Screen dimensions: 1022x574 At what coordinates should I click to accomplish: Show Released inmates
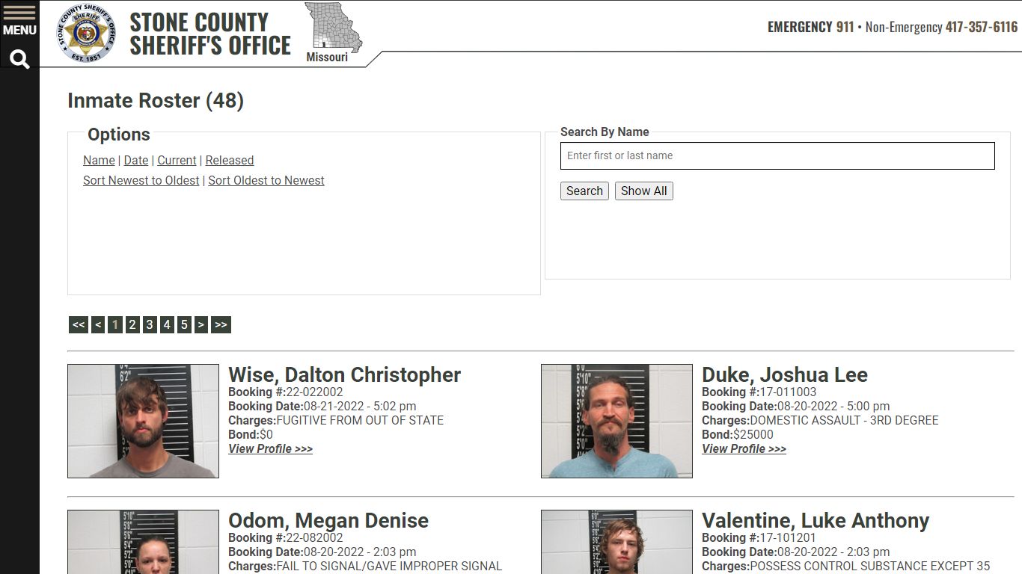coord(230,160)
